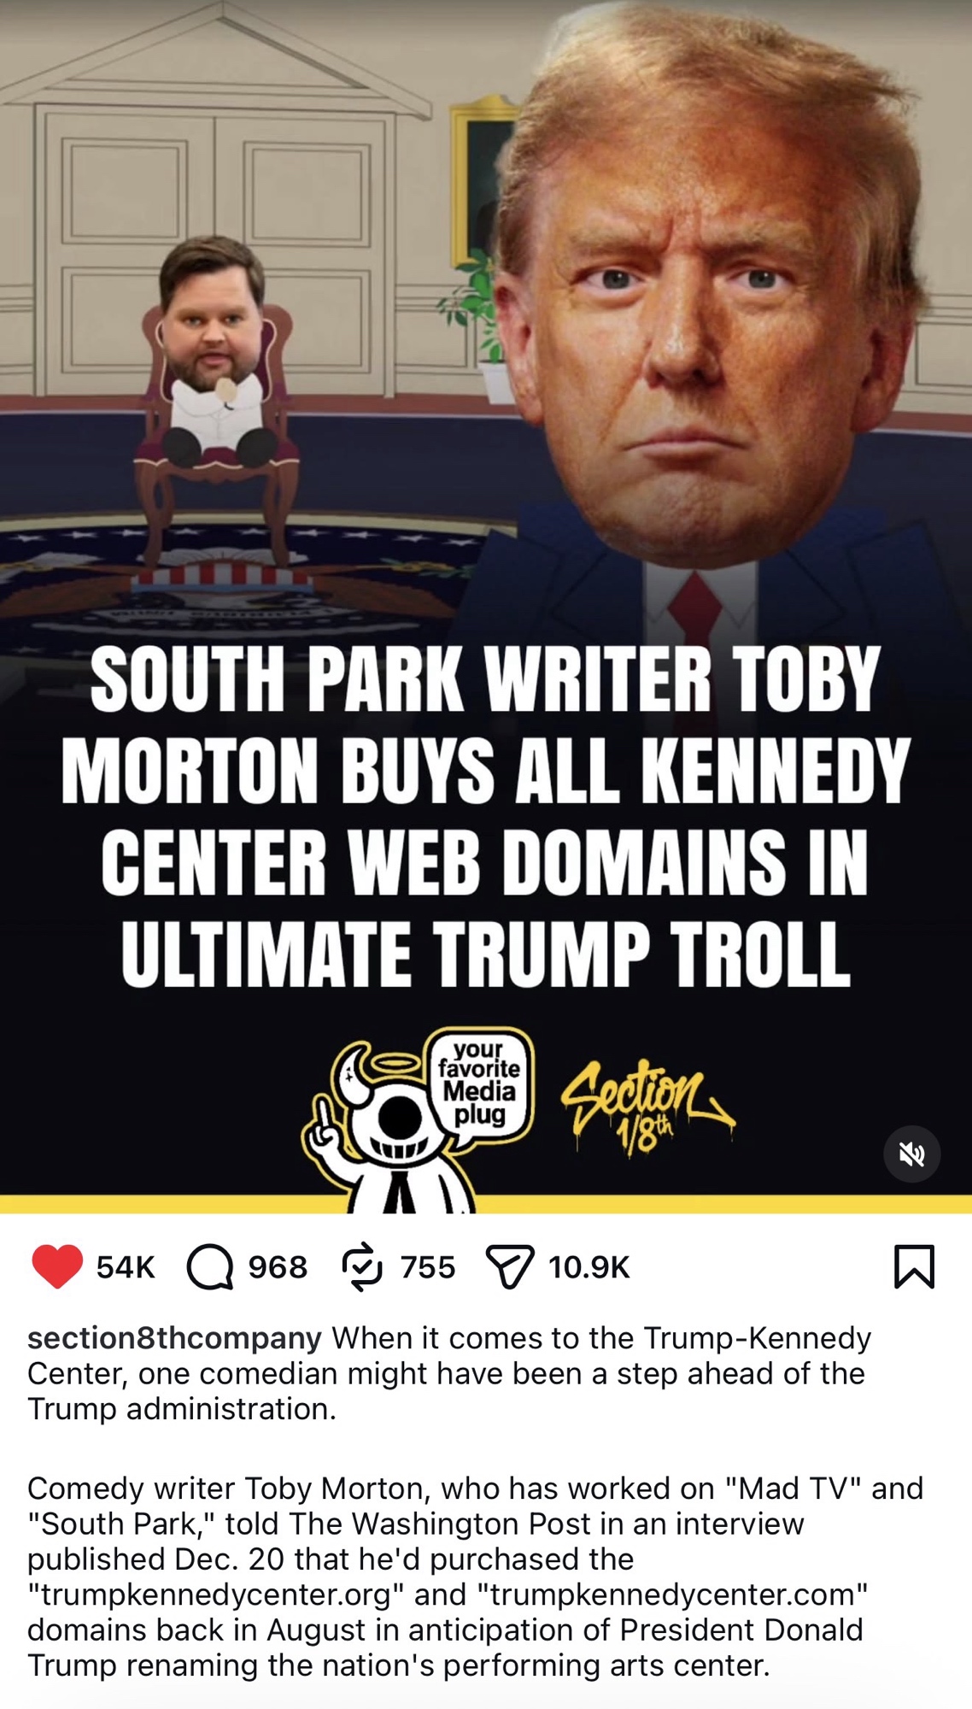Unlike the post with the red heart
Screen dimensions: 972x1709
[57, 1266]
